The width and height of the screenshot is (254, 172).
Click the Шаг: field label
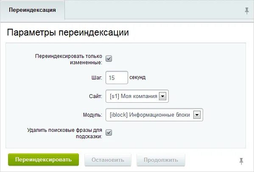(97, 78)
